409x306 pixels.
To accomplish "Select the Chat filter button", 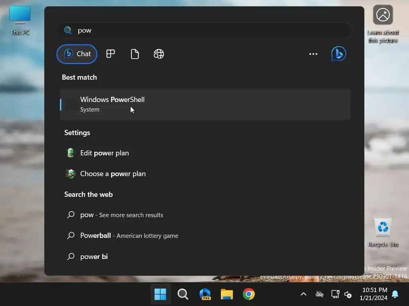I will click(x=77, y=54).
